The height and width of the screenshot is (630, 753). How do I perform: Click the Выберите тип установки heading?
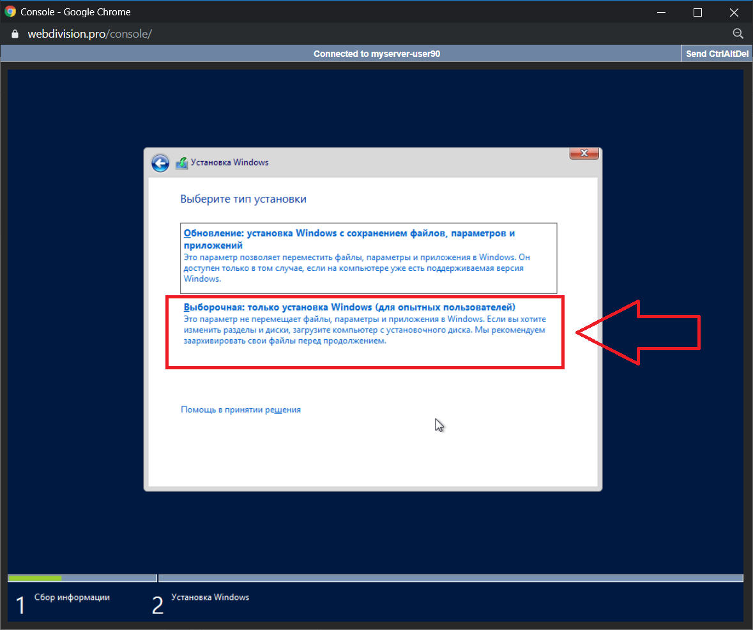click(243, 199)
